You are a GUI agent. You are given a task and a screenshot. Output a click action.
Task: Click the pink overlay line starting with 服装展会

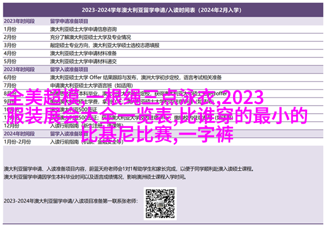point(163,116)
